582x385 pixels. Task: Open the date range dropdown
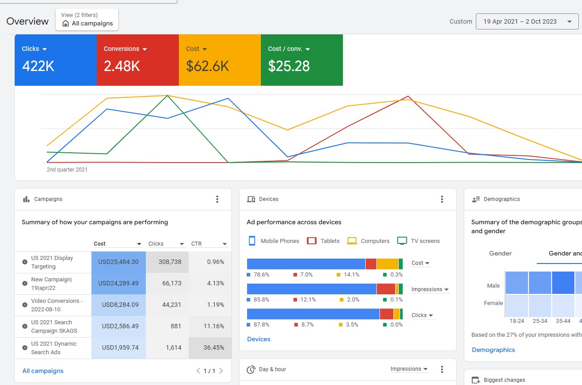[527, 21]
